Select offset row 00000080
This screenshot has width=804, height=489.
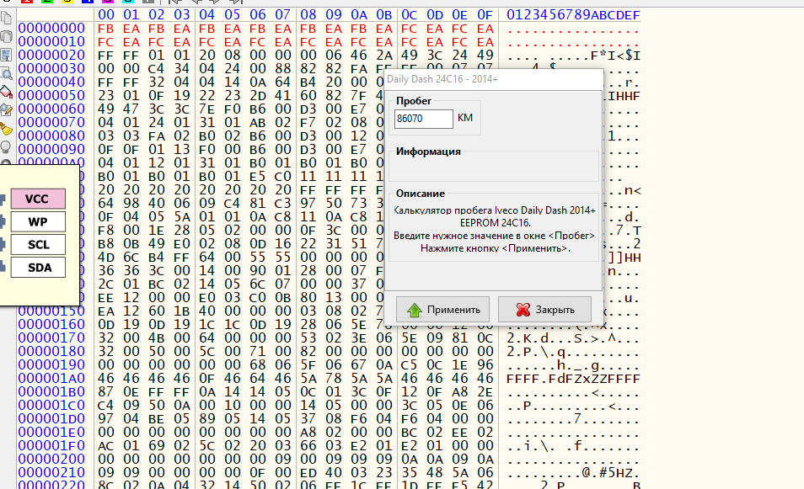click(x=51, y=136)
